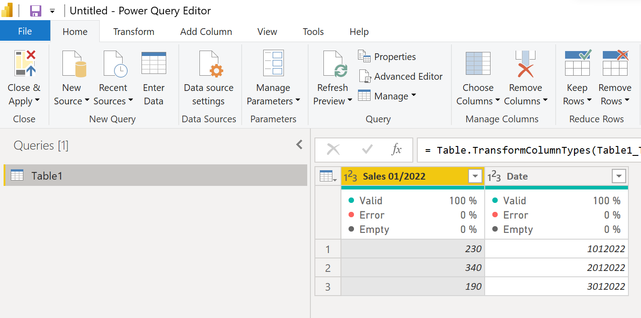Expand the Manage dropdown in Query group
The height and width of the screenshot is (318, 641).
tap(413, 95)
